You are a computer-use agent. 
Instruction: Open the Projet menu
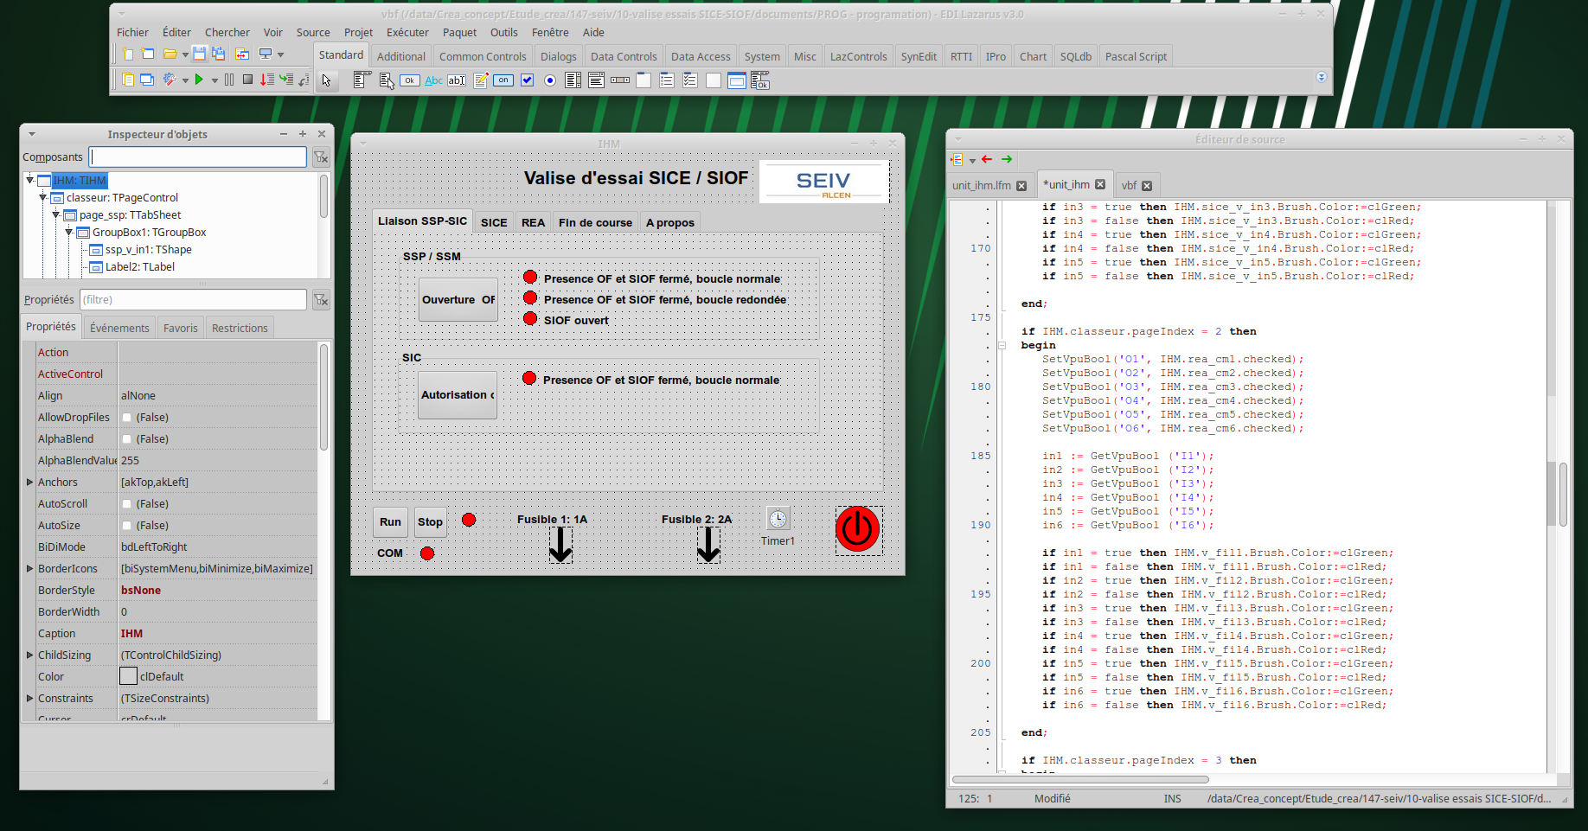coord(358,32)
